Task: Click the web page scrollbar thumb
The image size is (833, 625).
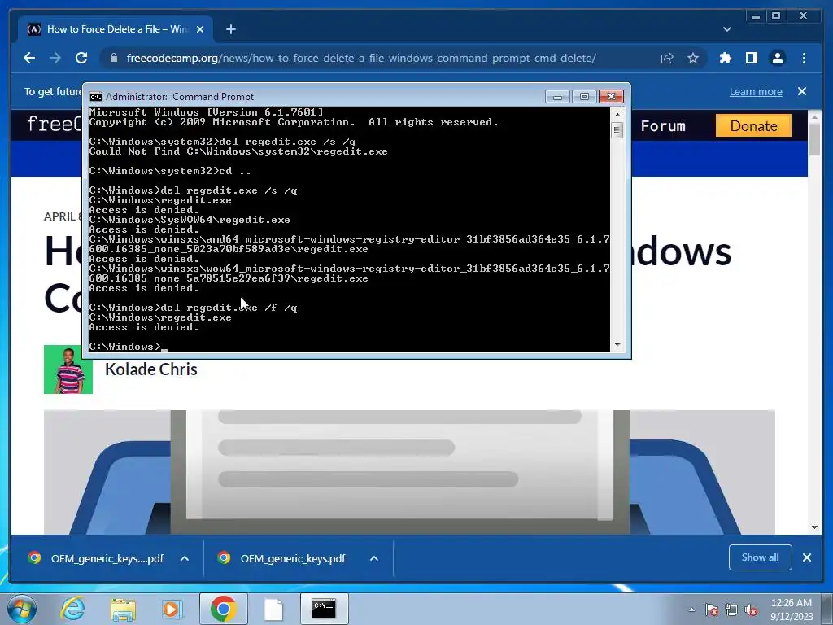Action: tap(814, 139)
